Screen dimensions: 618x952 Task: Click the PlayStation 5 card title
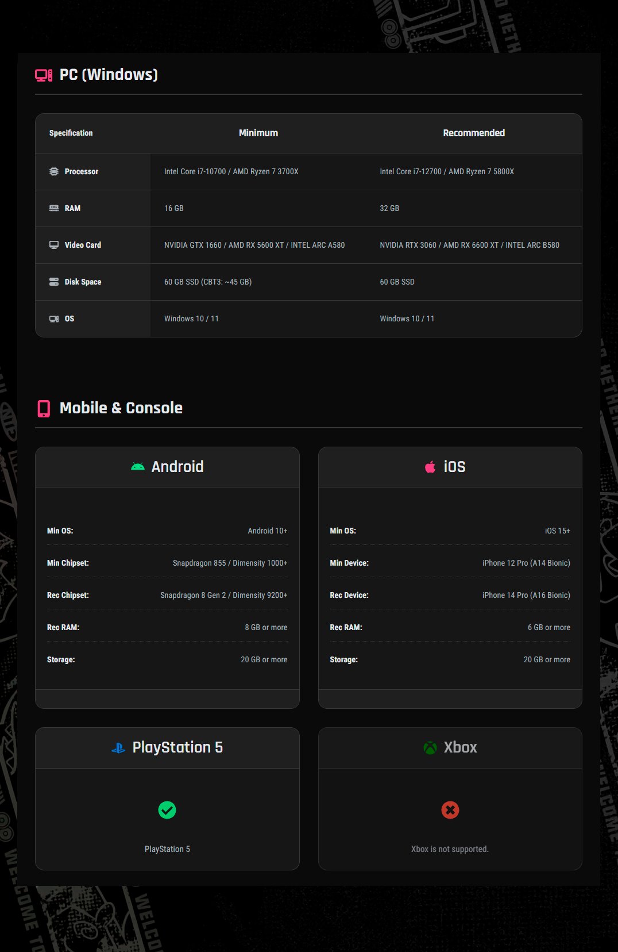coord(177,747)
